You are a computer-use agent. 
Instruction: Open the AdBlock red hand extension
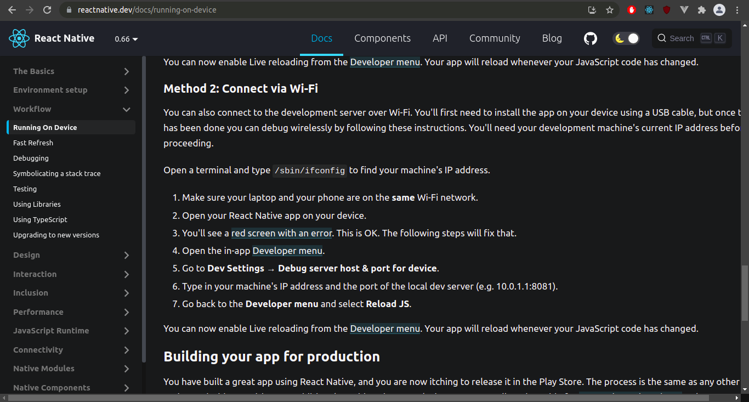pyautogui.click(x=632, y=10)
